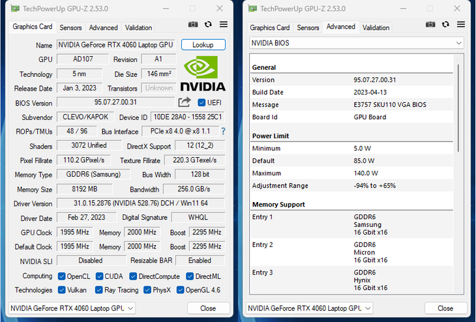
Task: Click Adjustment Range value -94% to +65%
Action: tap(375, 186)
